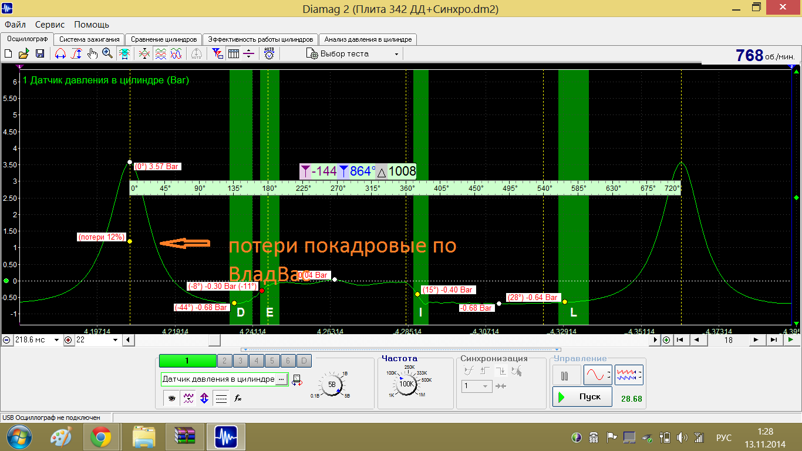Click the horizontal scrollbar thumb

point(214,340)
